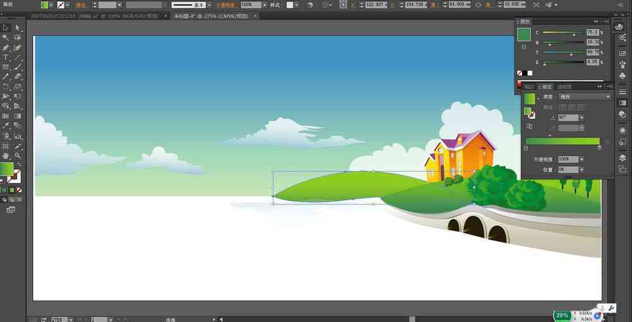This screenshot has width=632, height=322.
Task: Switch to Gradient fill mode in toolbox
Action: coord(11,190)
